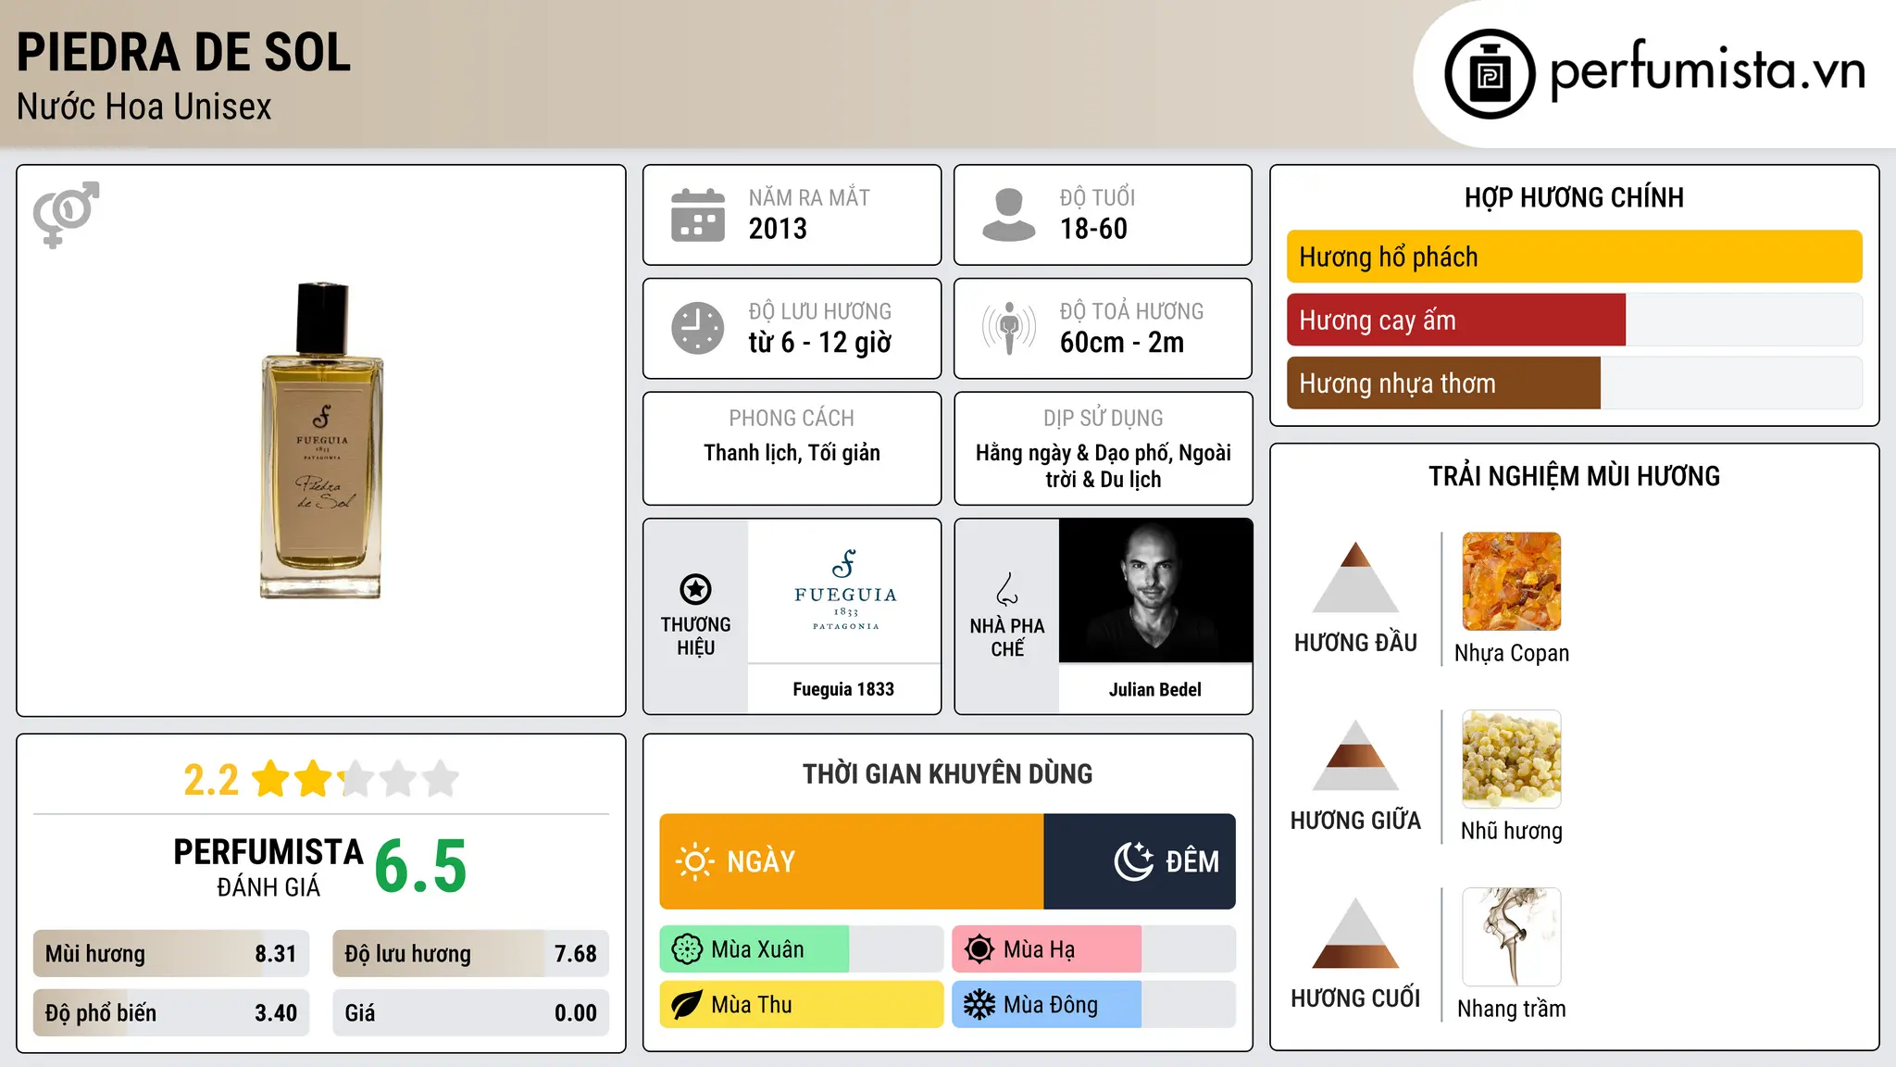Click the orange Ngày usage bar
Screen dimensions: 1896x1067
coord(852,861)
